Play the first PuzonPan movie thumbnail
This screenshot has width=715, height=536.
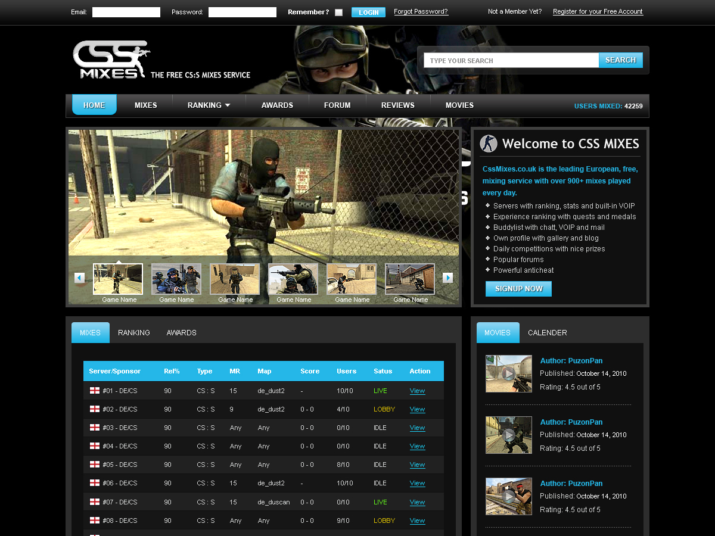tap(509, 373)
